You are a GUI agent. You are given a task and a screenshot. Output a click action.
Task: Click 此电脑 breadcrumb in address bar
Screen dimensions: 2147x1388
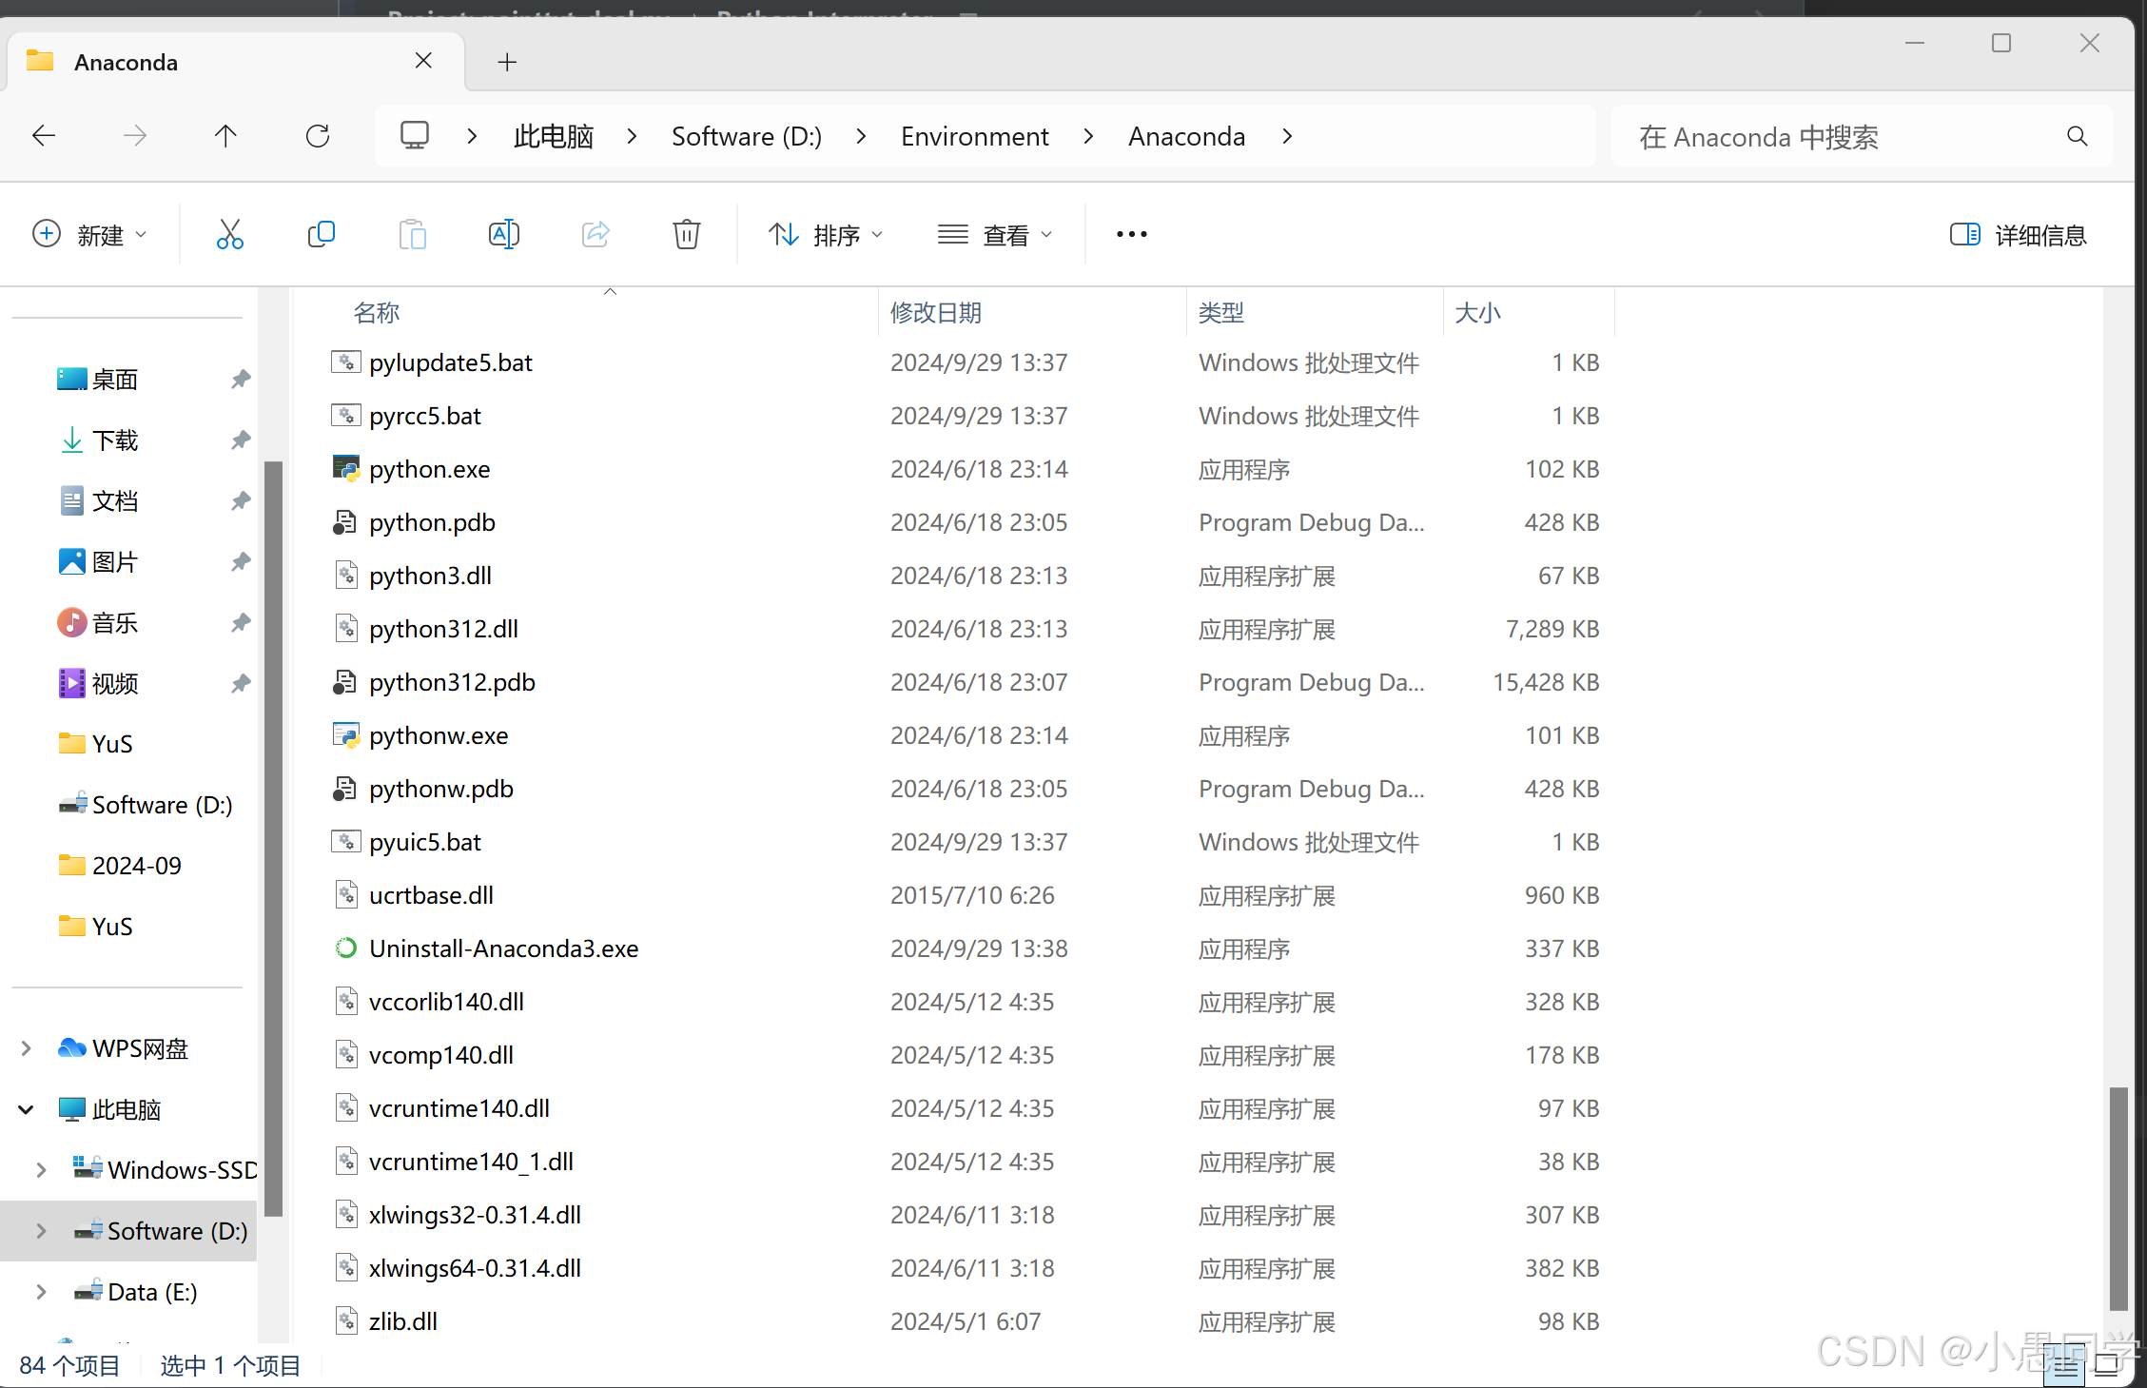pyautogui.click(x=554, y=137)
